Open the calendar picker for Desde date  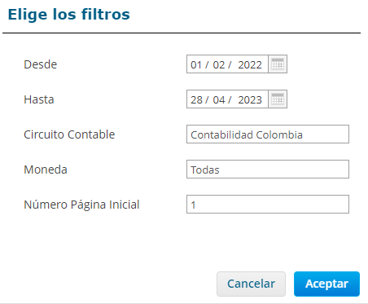coord(278,64)
